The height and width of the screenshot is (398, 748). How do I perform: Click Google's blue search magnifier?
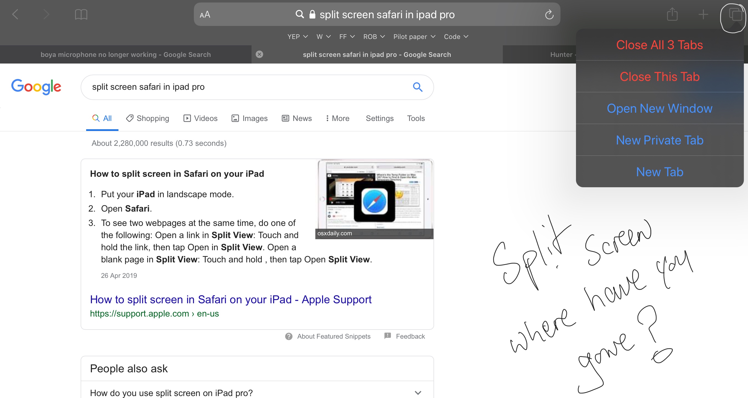[417, 87]
